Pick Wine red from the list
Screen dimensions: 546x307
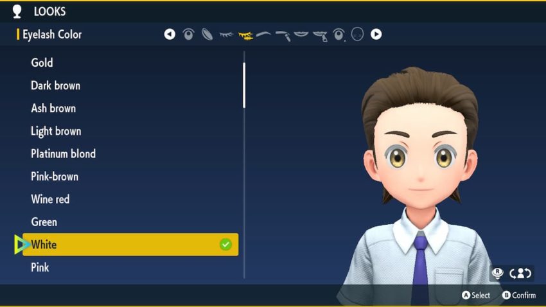[x=130, y=199]
